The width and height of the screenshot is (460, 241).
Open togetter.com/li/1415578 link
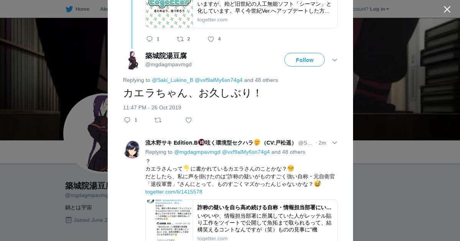[x=174, y=192]
